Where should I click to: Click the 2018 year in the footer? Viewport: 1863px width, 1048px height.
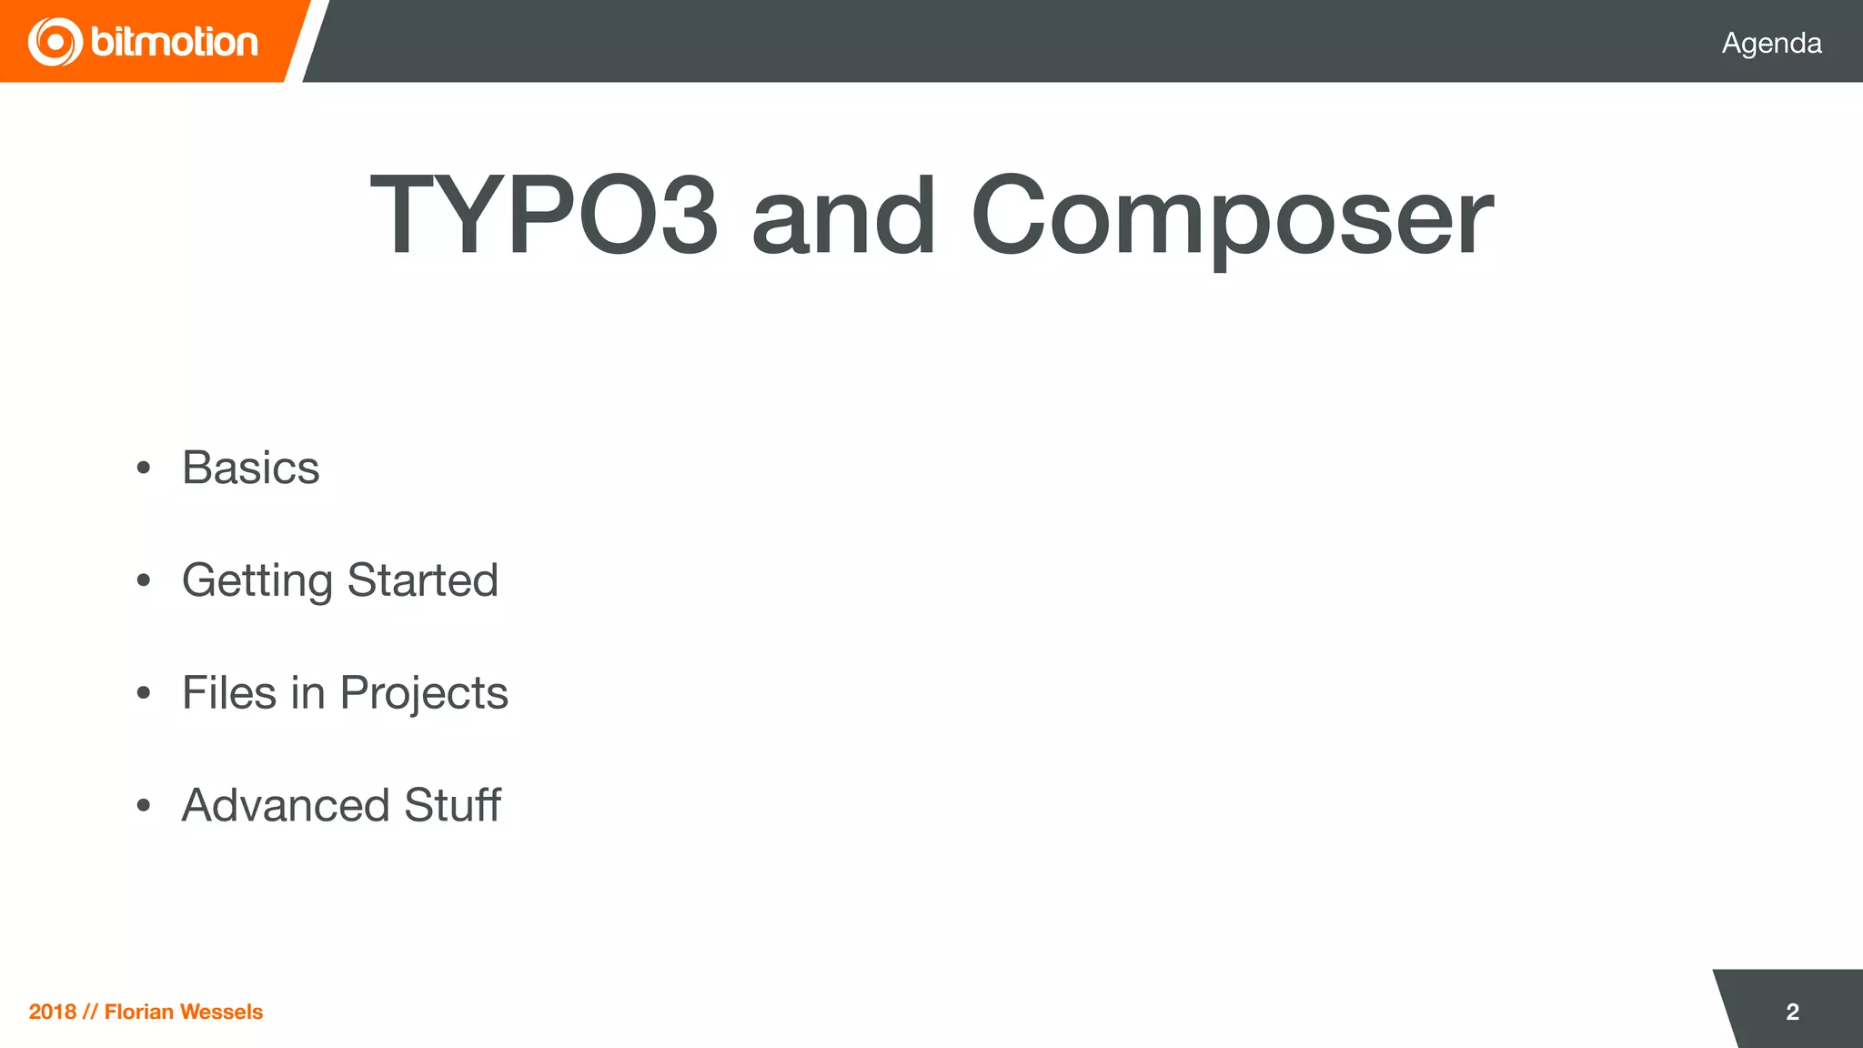(x=52, y=1012)
